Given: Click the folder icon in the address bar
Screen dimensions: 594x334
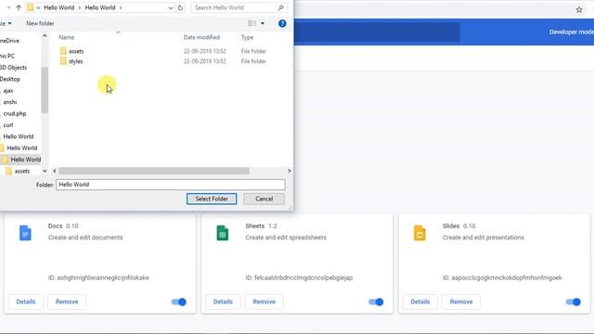Looking at the screenshot, I should [30, 7].
